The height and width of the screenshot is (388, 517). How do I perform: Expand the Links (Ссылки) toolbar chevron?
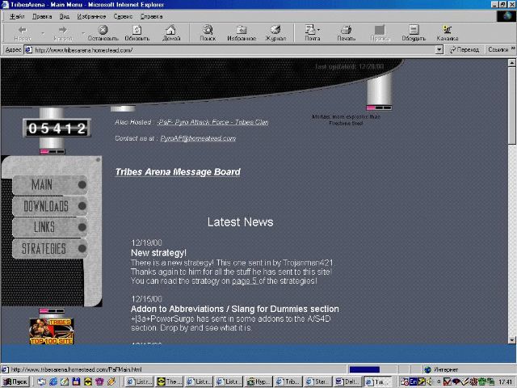pyautogui.click(x=514, y=48)
